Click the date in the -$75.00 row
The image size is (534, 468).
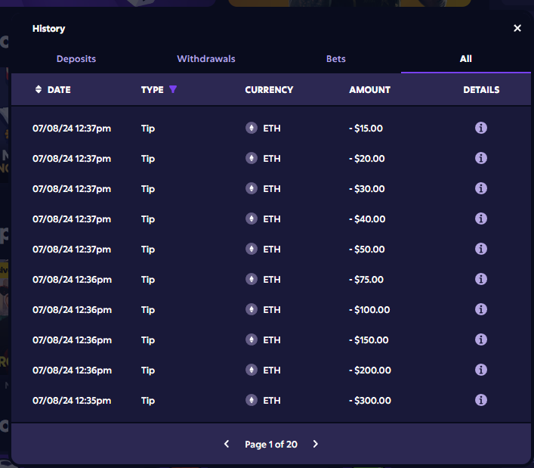72,280
